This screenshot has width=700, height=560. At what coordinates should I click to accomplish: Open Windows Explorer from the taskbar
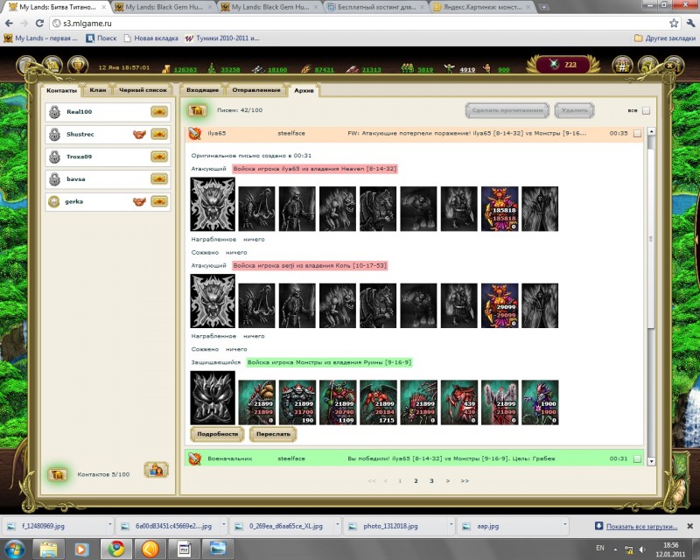[48, 549]
